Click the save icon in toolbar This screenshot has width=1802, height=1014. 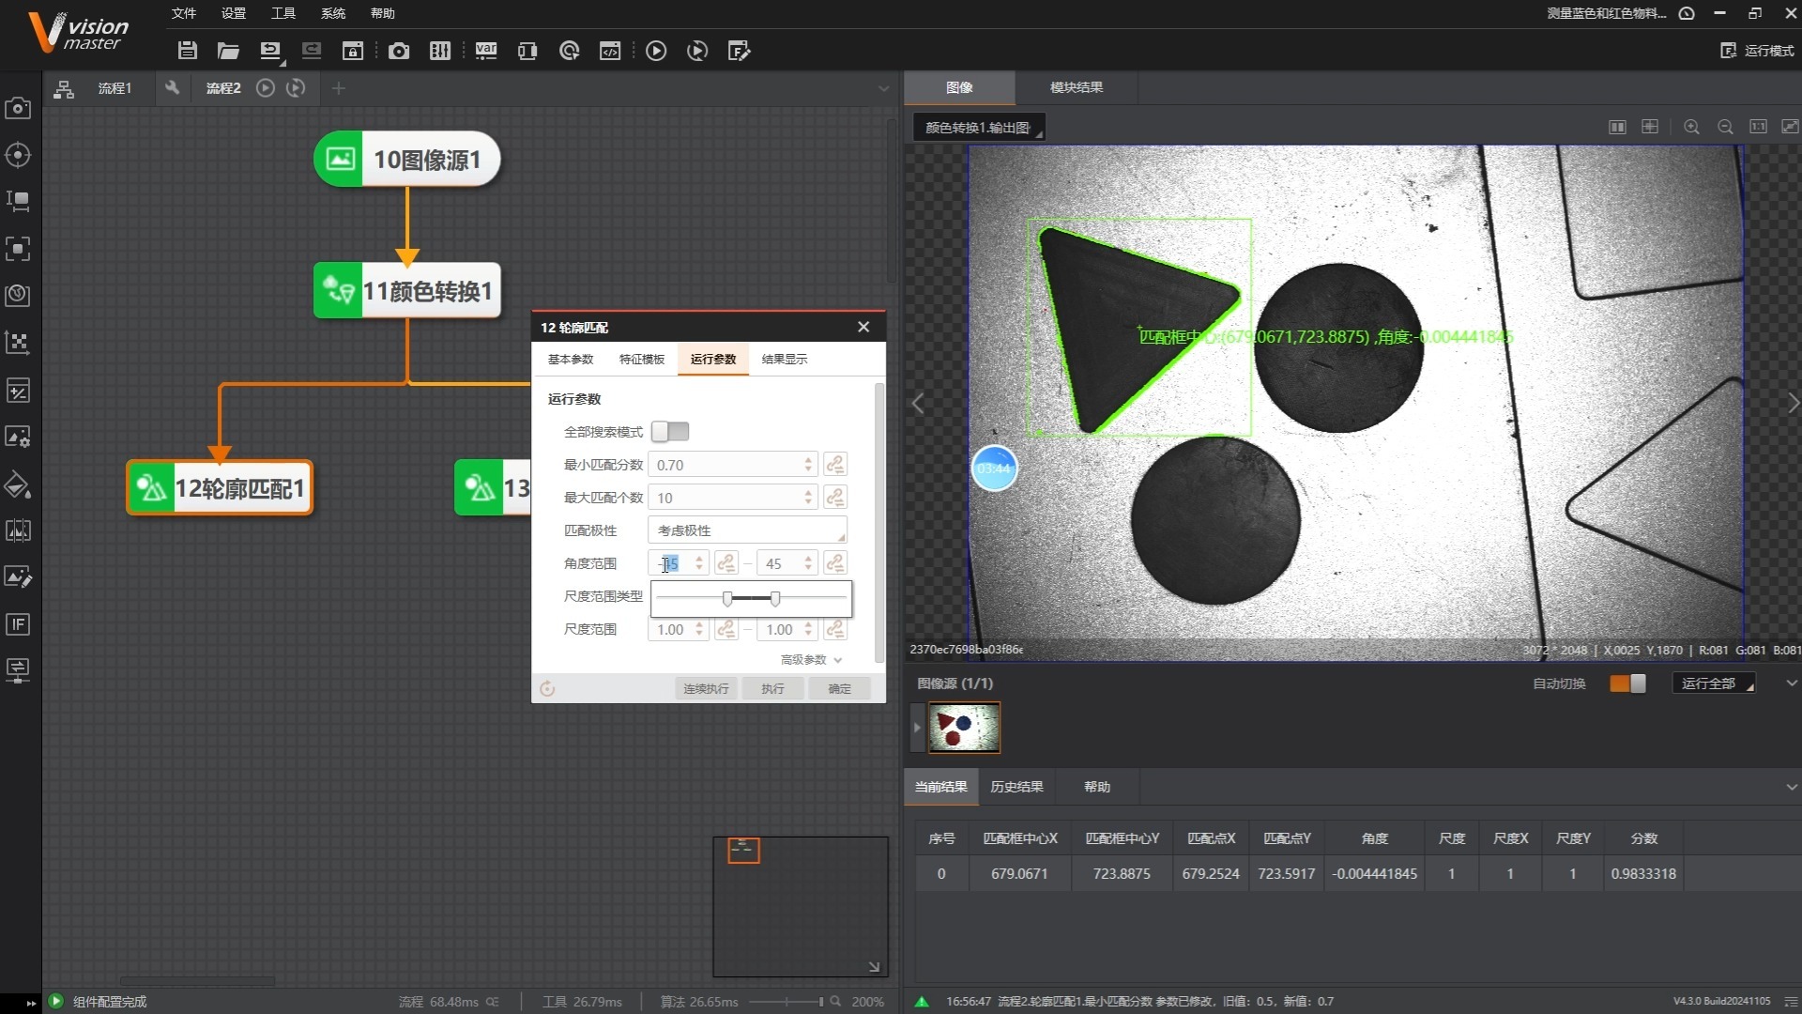click(x=187, y=51)
